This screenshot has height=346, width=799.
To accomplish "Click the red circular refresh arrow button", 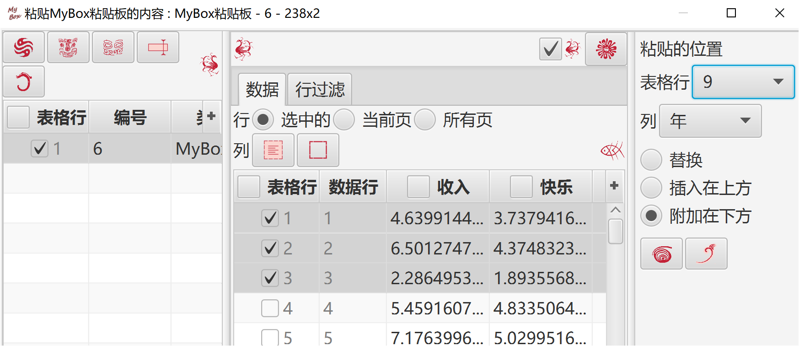I will 24,81.
